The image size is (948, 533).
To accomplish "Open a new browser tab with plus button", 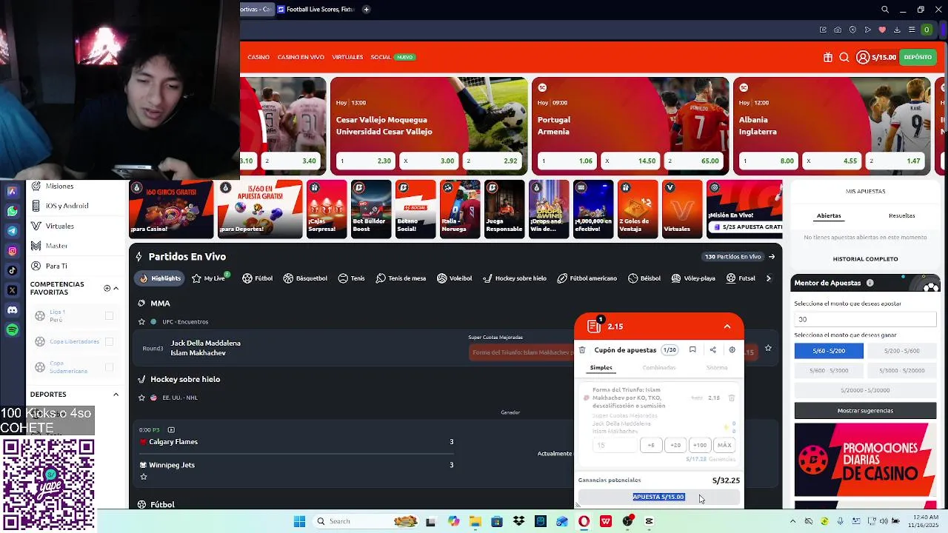I will click(366, 10).
